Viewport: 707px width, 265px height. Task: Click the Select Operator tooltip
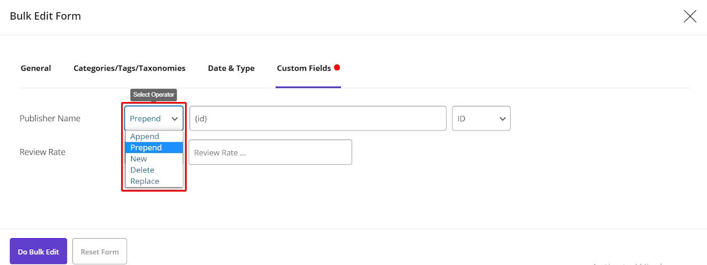pyautogui.click(x=154, y=95)
